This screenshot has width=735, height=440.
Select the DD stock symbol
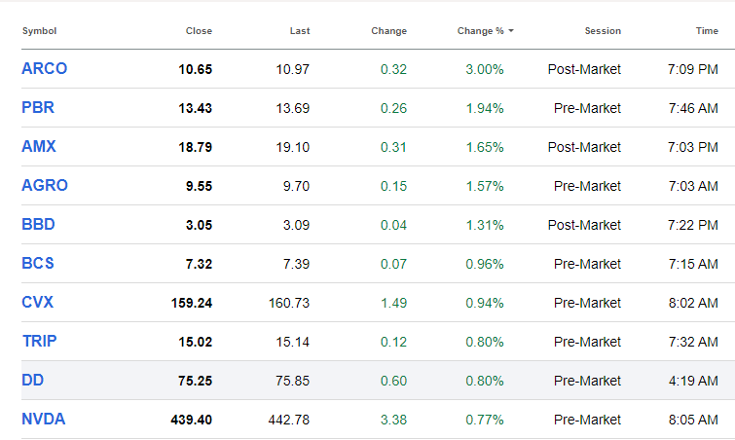32,381
